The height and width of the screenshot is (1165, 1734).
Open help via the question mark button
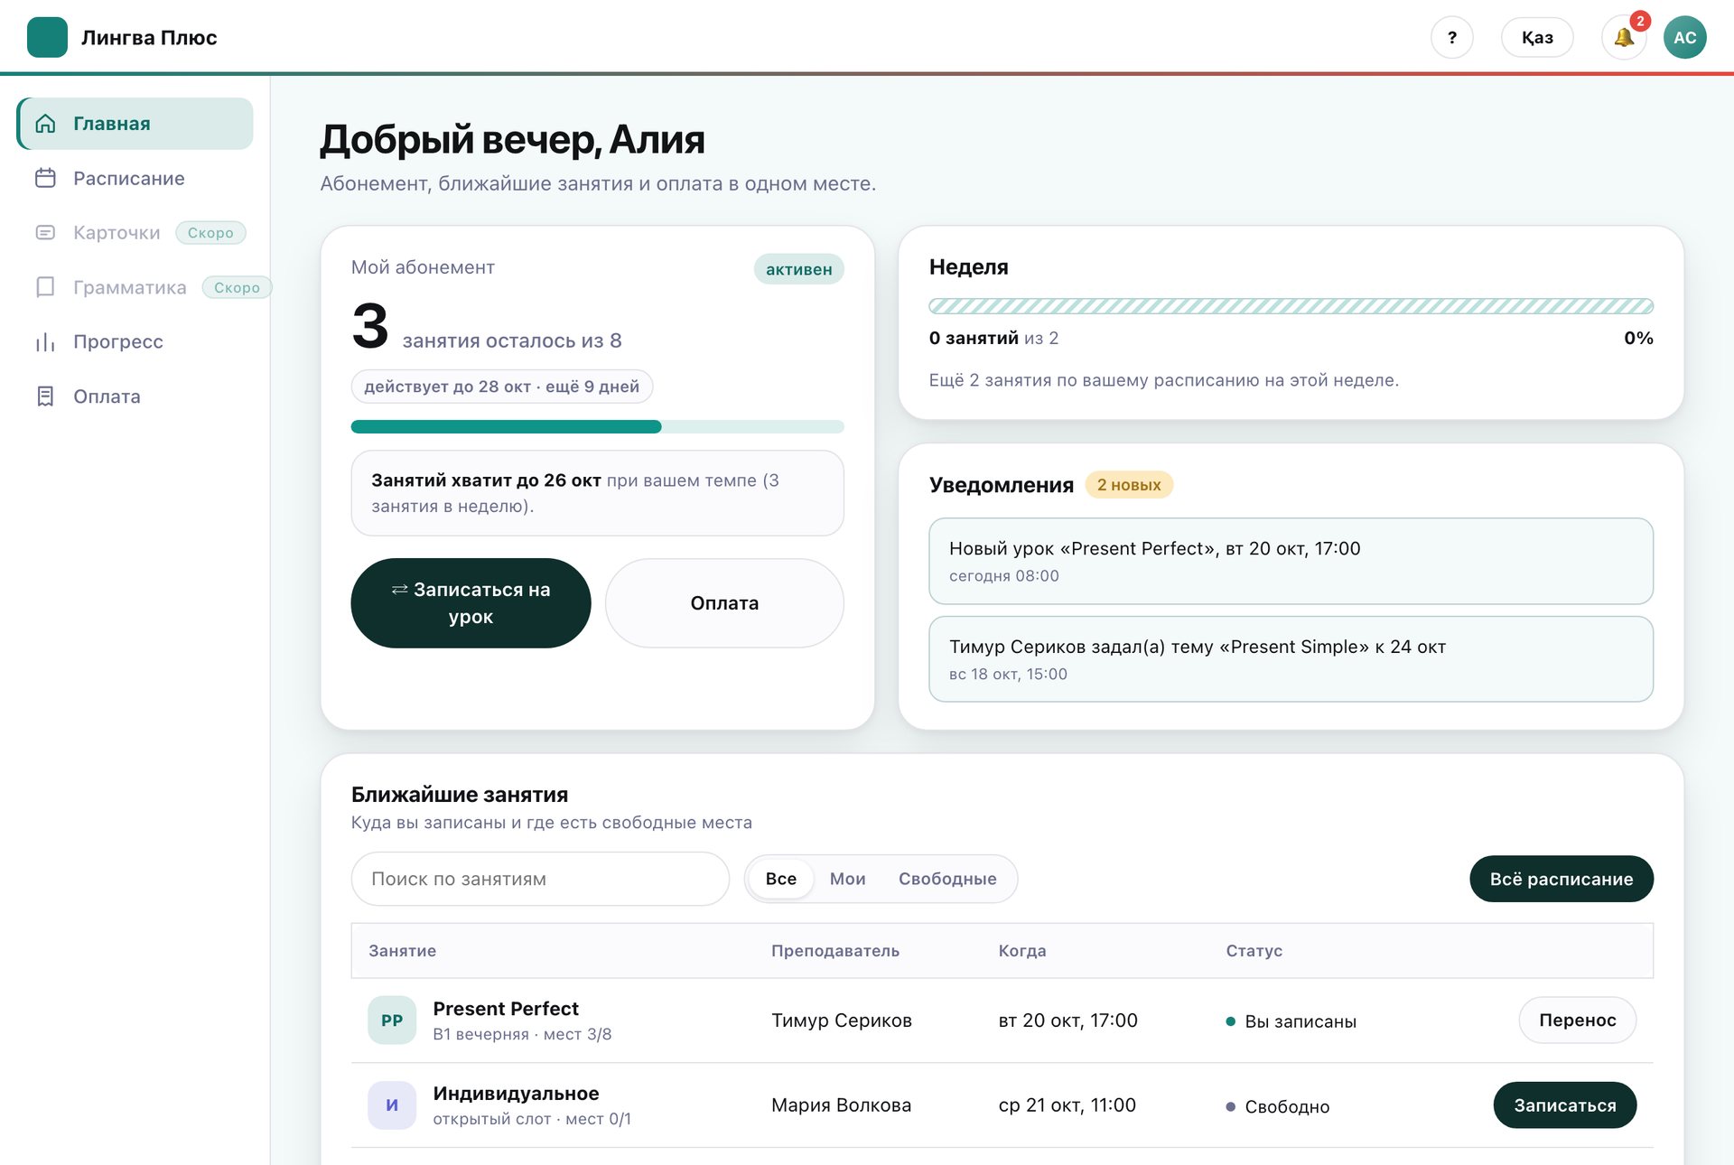pyautogui.click(x=1451, y=37)
